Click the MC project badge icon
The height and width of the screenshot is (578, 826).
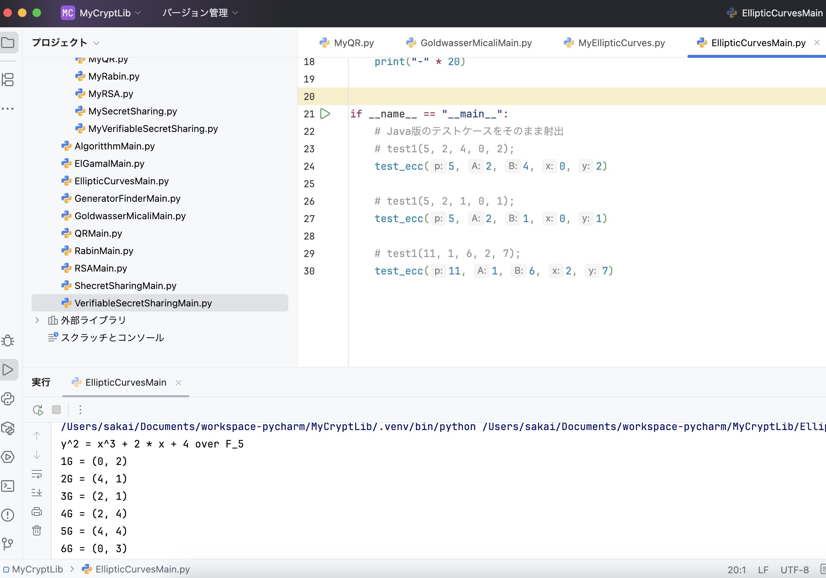click(x=68, y=13)
